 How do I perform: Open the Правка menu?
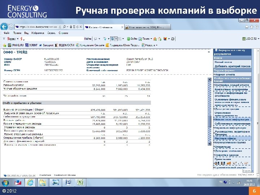click(x=17, y=33)
